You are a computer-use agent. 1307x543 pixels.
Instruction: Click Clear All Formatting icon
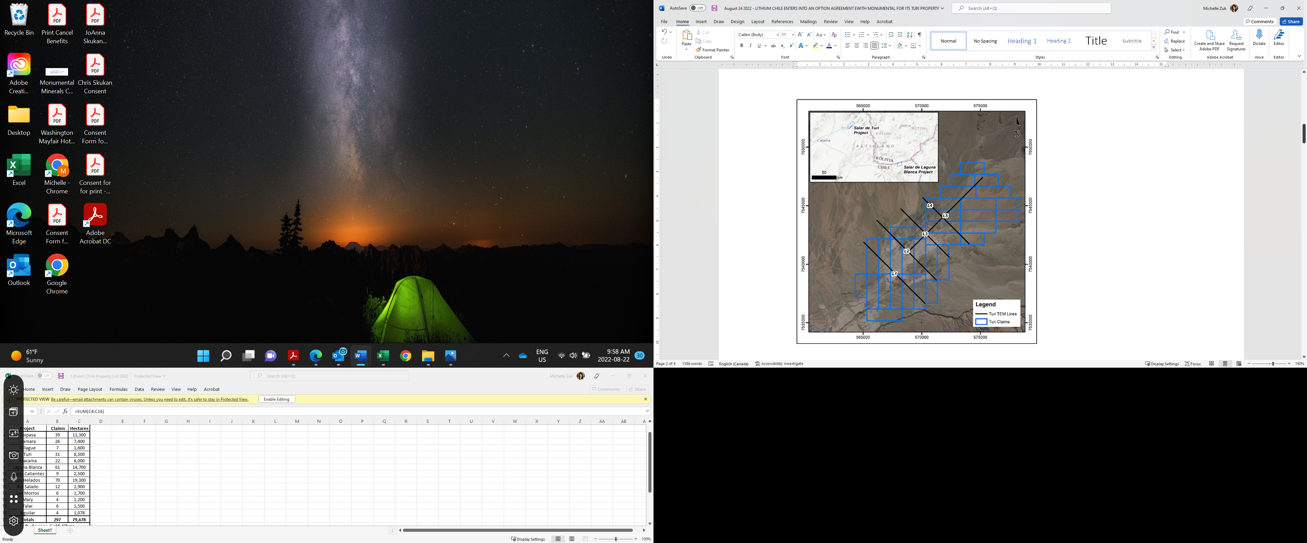click(x=834, y=34)
